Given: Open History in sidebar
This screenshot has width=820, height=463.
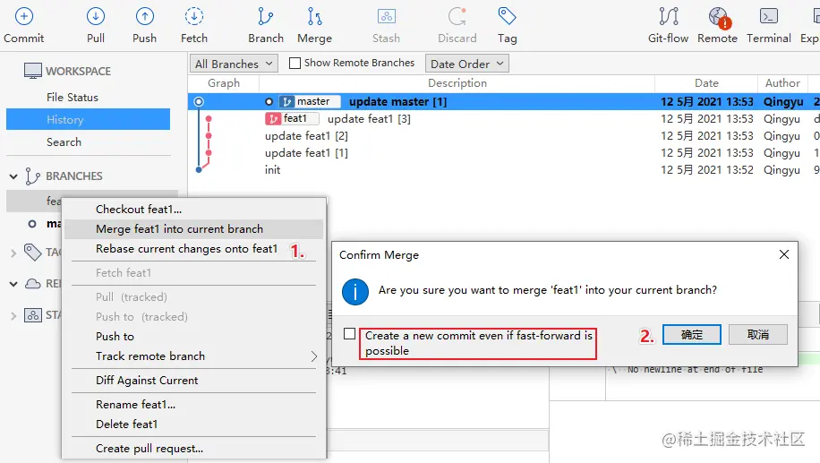Looking at the screenshot, I should (x=89, y=119).
